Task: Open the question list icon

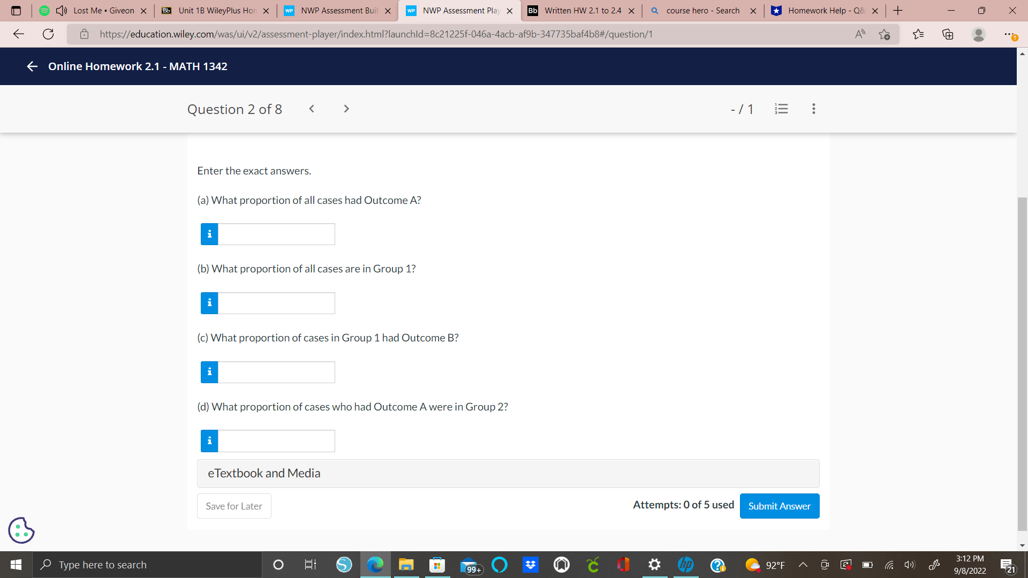Action: click(x=781, y=109)
